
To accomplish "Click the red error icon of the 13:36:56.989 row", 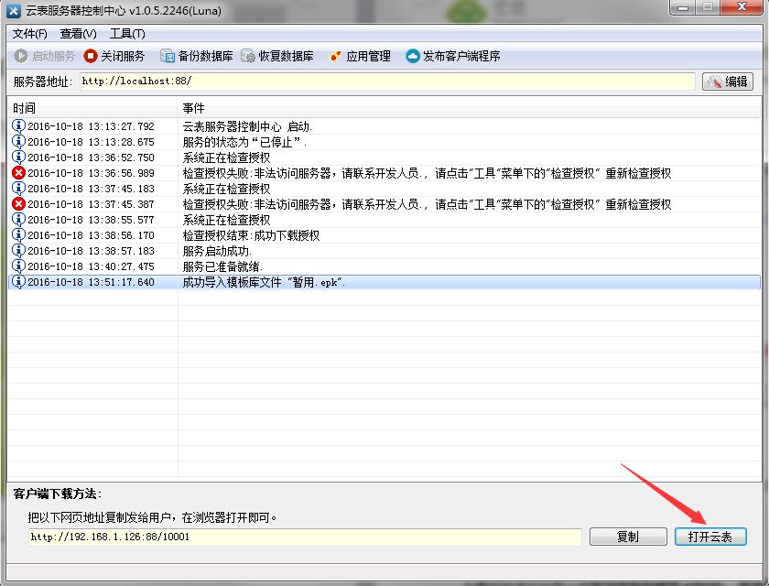I will [18, 173].
